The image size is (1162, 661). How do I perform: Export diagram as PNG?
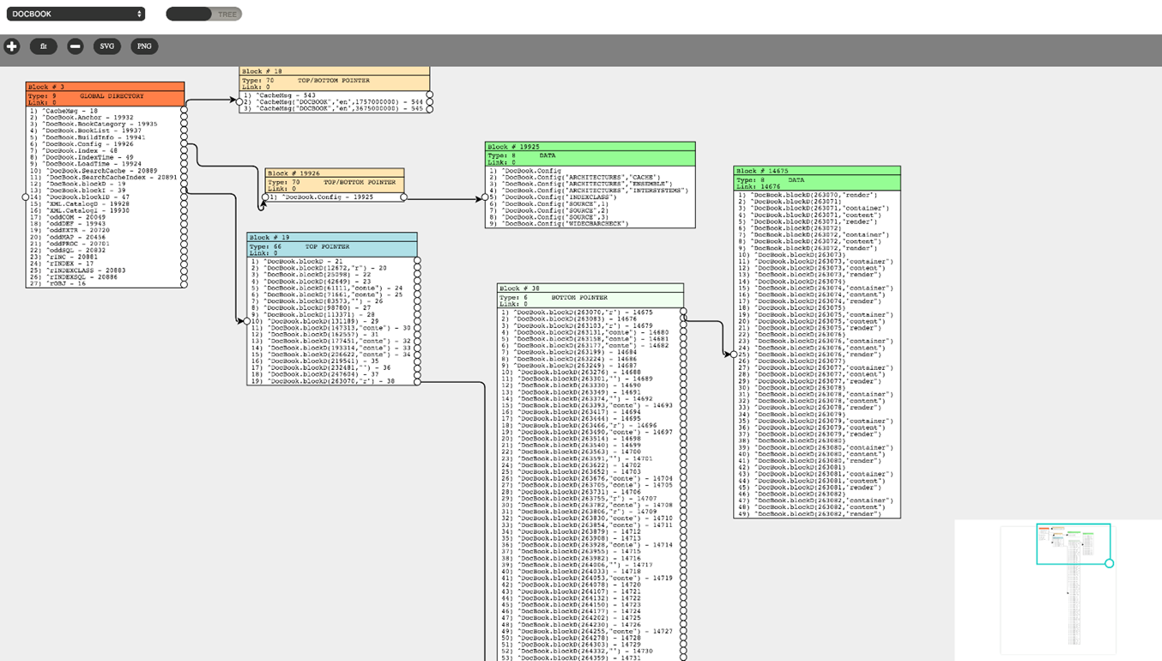click(144, 46)
